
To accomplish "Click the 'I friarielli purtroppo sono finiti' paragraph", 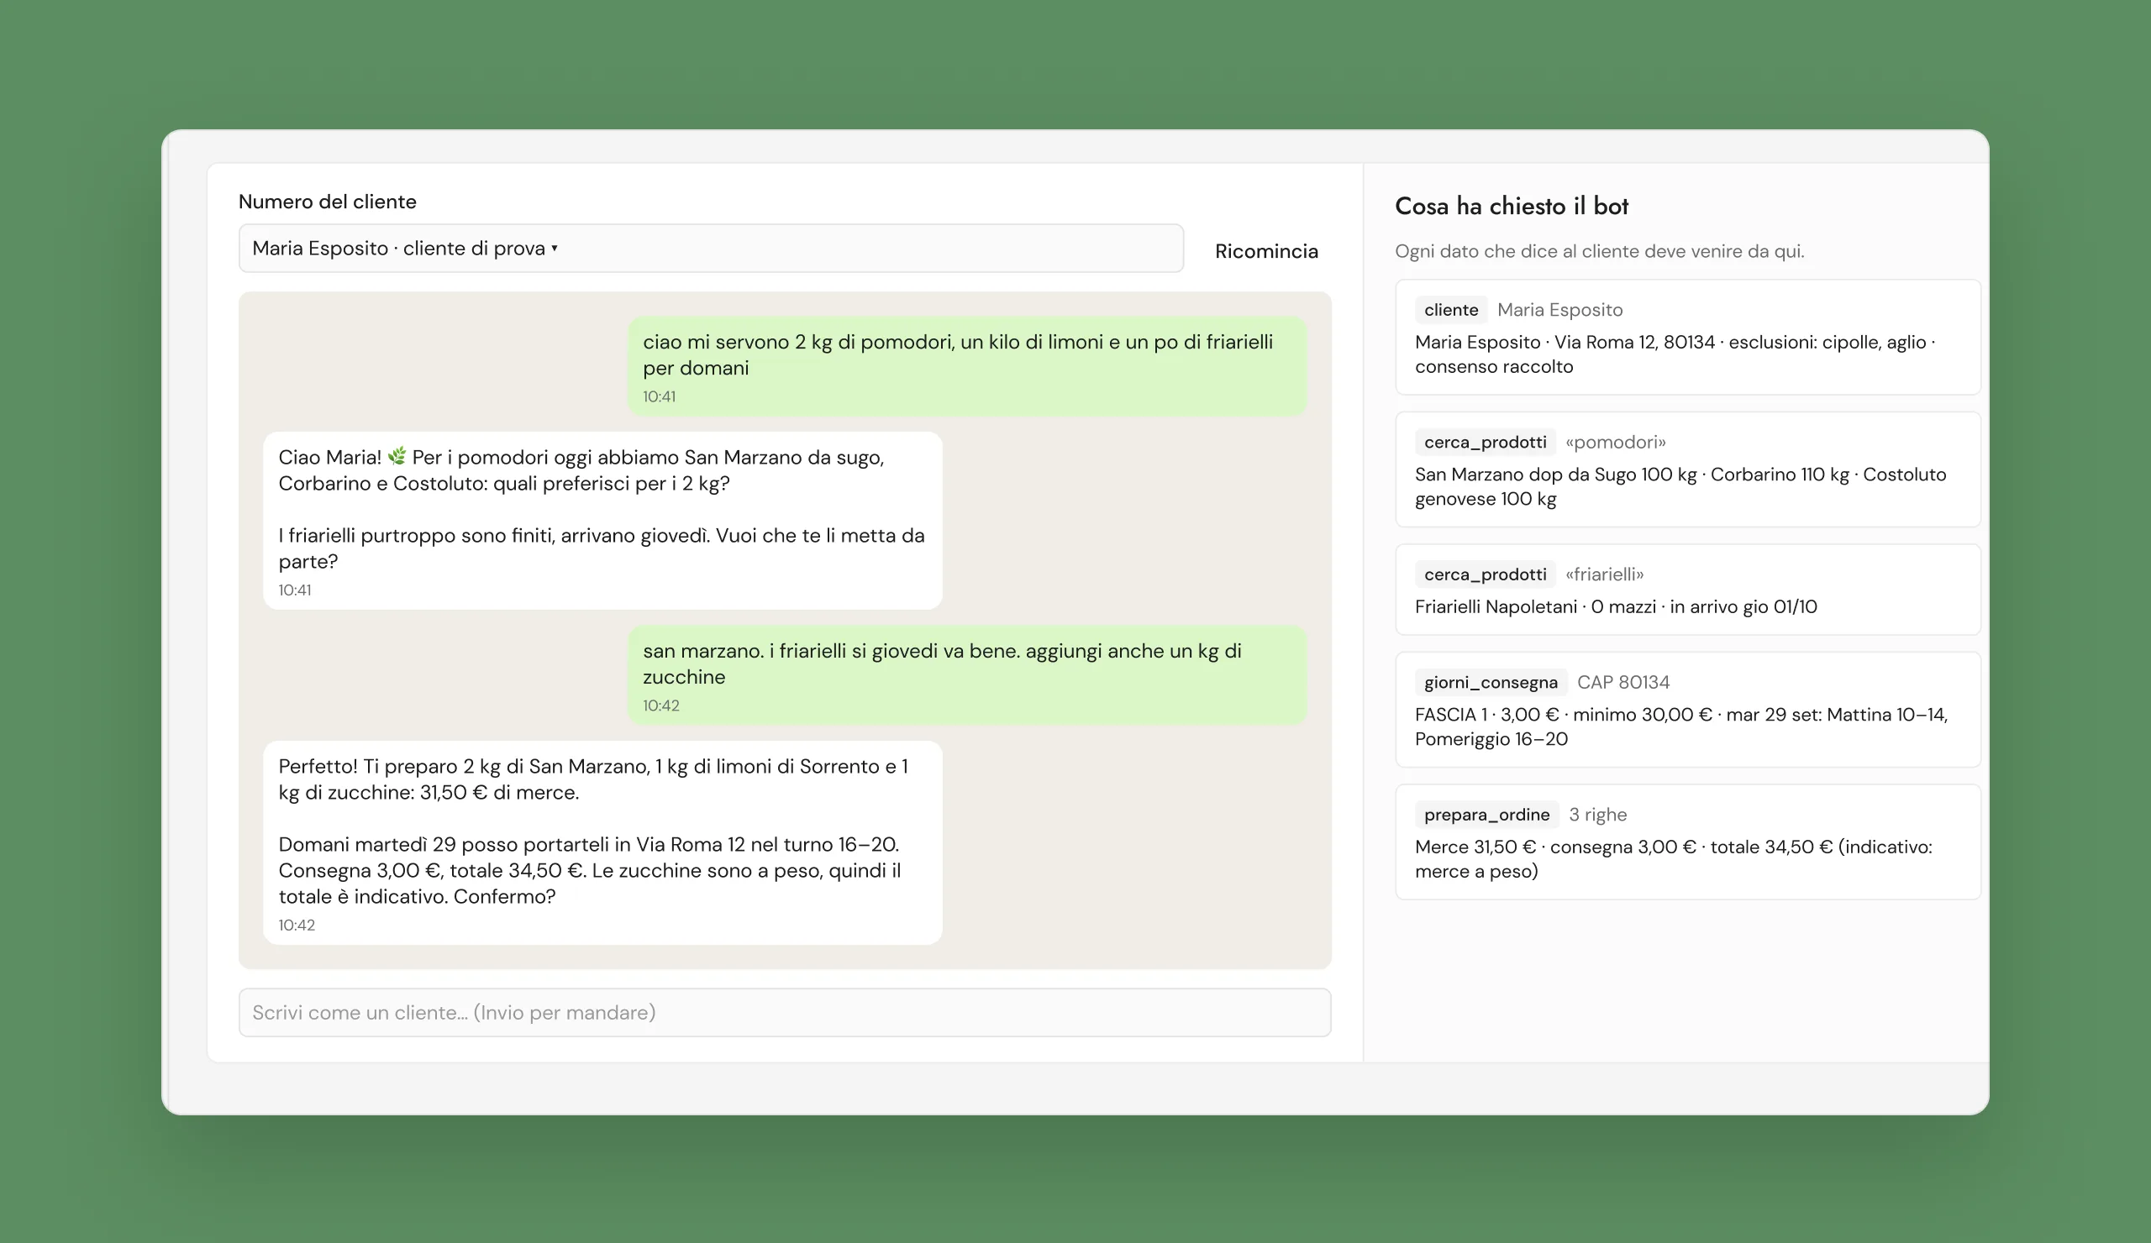I will click(x=601, y=548).
